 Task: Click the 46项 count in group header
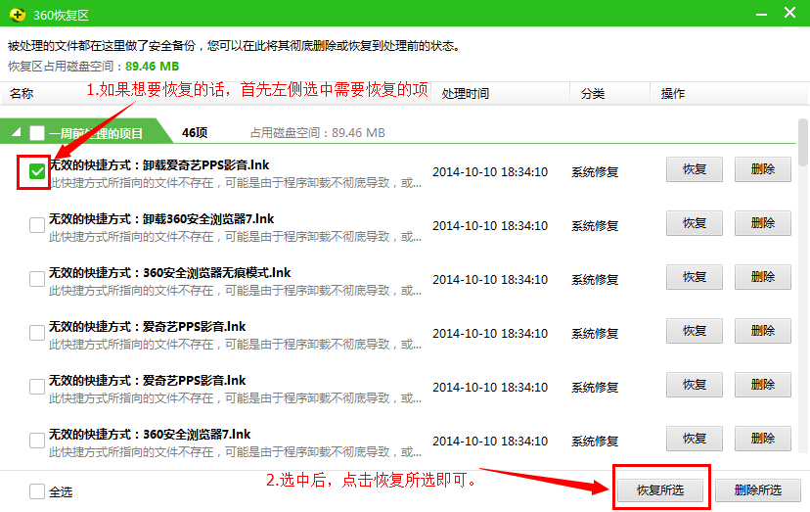coord(195,133)
